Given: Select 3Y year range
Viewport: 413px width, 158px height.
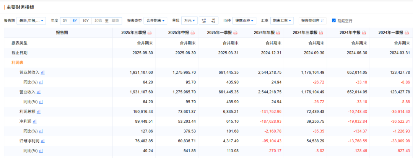Looking at the screenshot, I should point(65,21).
